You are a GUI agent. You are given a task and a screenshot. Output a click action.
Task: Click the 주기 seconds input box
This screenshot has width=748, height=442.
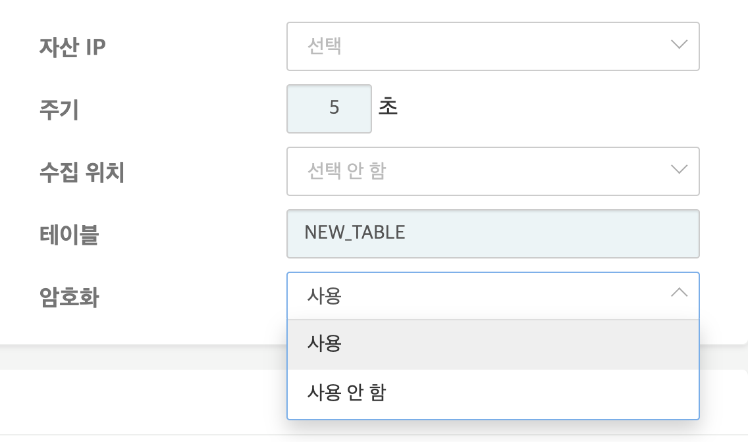[329, 108]
